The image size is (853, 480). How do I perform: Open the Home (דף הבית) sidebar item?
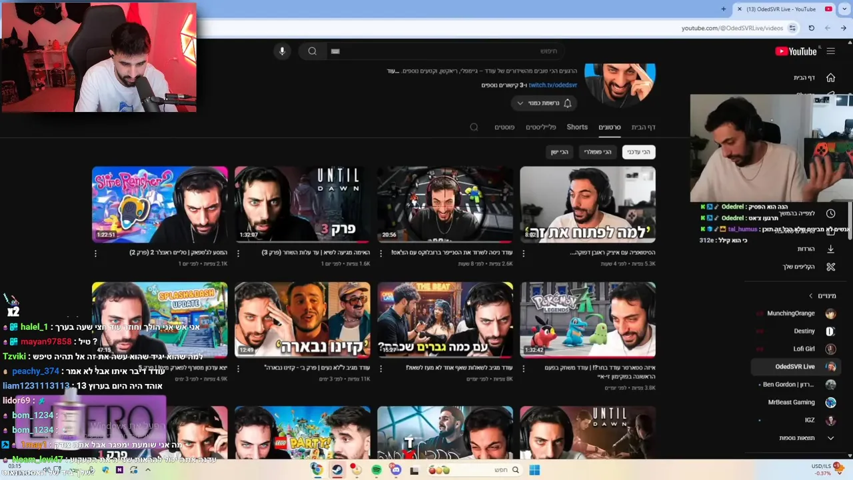pyautogui.click(x=814, y=77)
